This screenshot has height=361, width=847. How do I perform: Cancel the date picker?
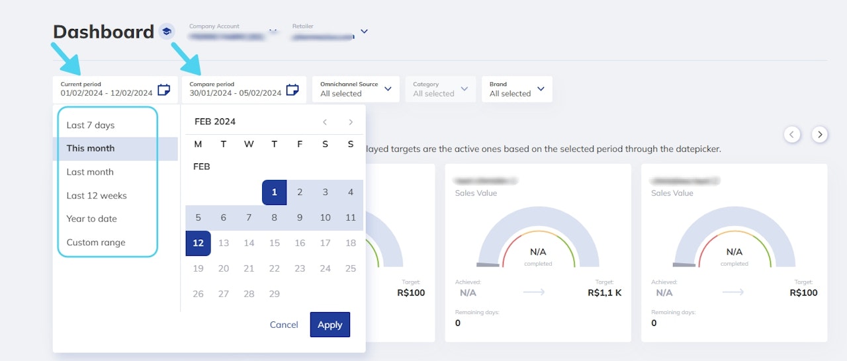(284, 325)
